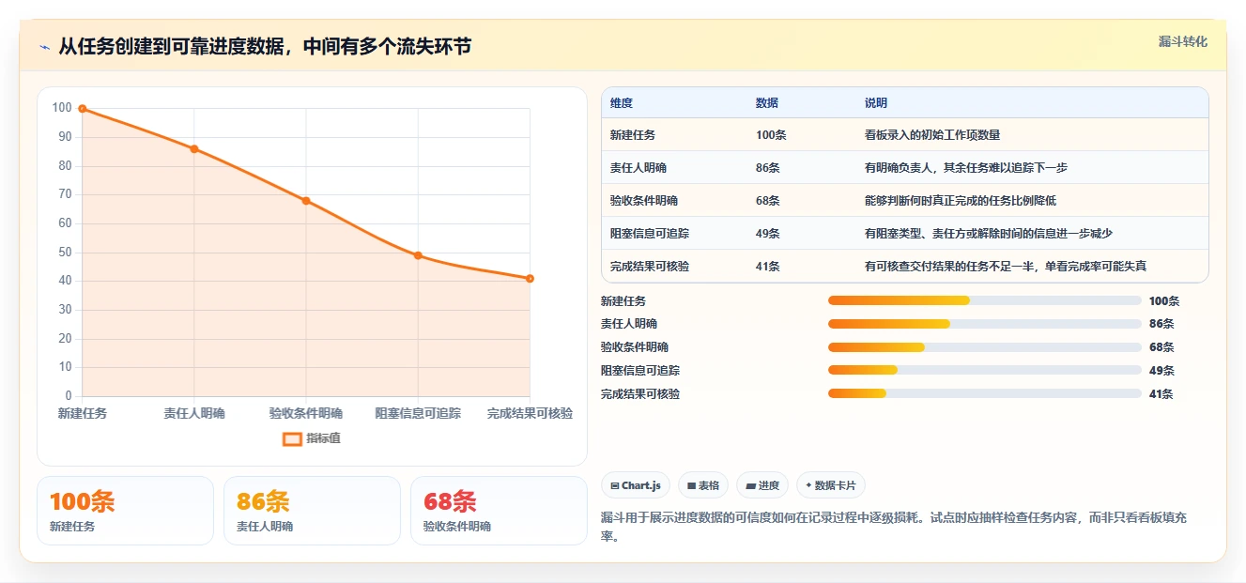This screenshot has height=583, width=1246.
Task: Click the 漏斗转化 label in header
Action: point(1182,42)
